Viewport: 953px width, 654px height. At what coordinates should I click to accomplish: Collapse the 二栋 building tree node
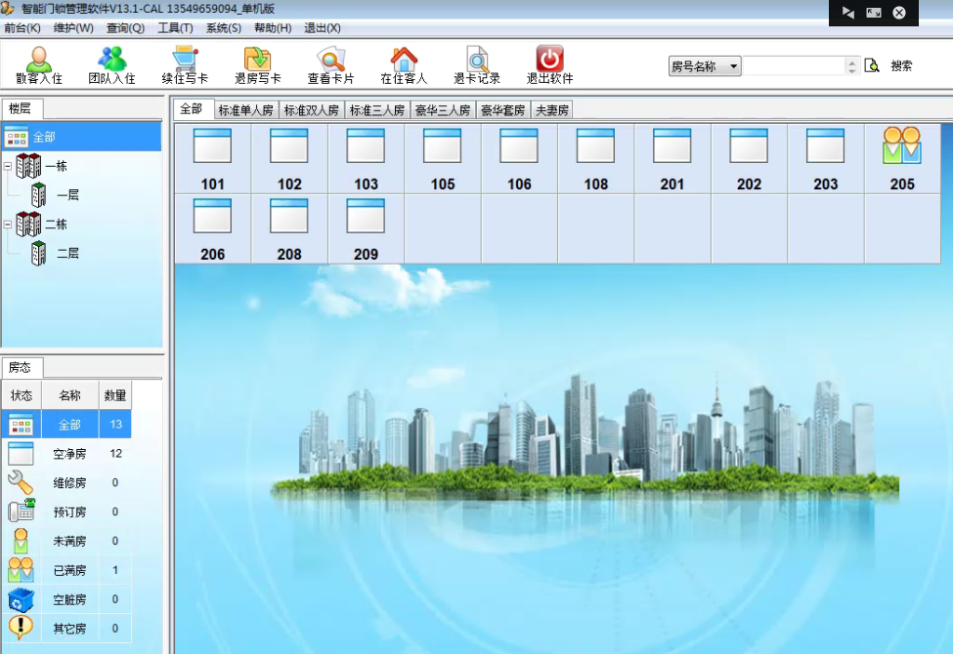7,225
